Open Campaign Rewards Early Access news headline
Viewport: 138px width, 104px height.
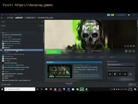coord(85,70)
